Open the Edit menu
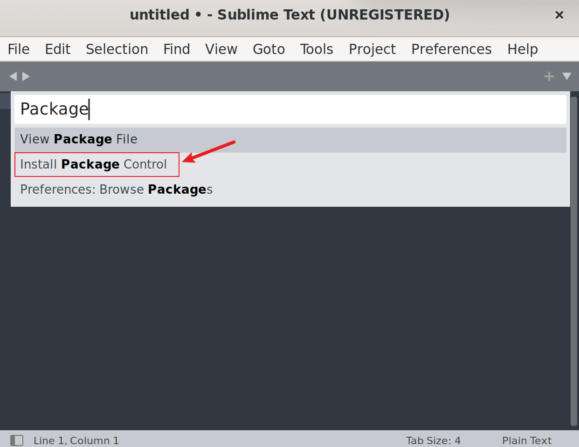The height and width of the screenshot is (447, 579). (x=58, y=49)
